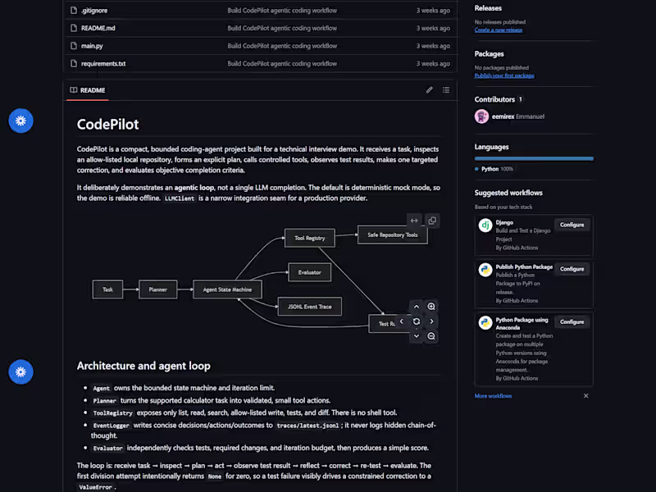Open the requirements.txt file
656x492 pixels.
coord(103,64)
